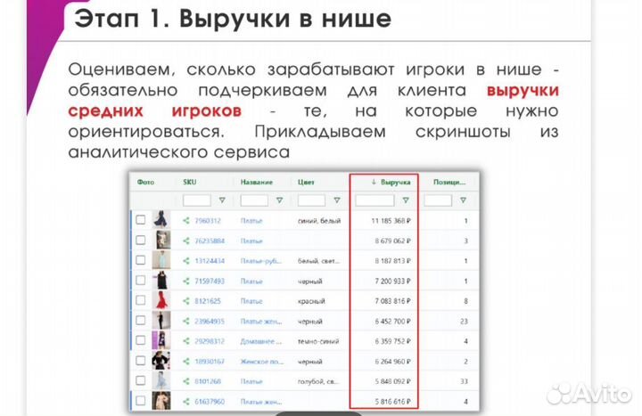Sort by the Позиция column header
The height and width of the screenshot is (416, 642).
pos(449,182)
